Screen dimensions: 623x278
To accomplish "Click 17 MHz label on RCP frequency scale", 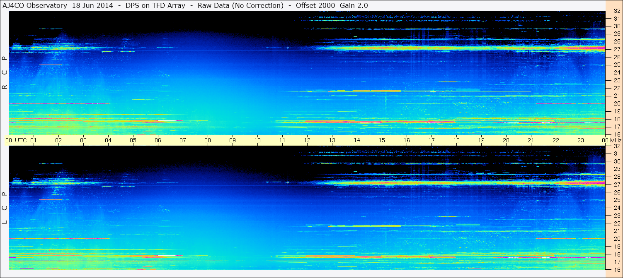I will [x=616, y=127].
